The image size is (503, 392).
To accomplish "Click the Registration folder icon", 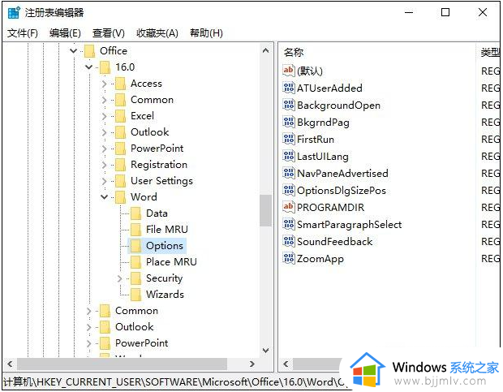I will [120, 165].
